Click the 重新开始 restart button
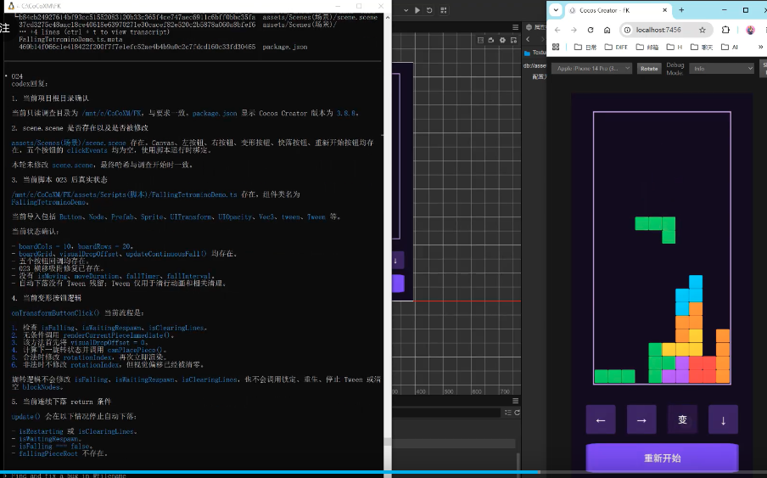The image size is (767, 478). [x=662, y=458]
